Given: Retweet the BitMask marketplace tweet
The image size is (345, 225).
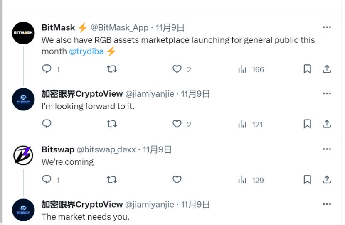Looking at the screenshot, I should (x=112, y=69).
